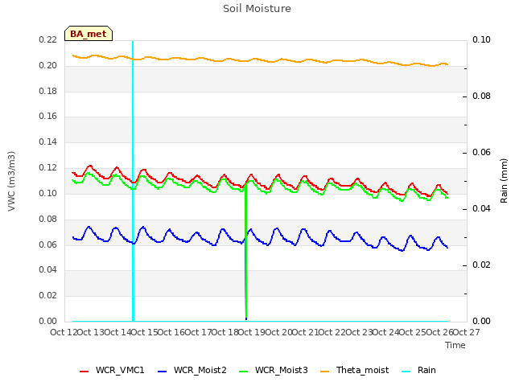
Task: Click the Oct 27 x-axis label
Action: [466, 332]
